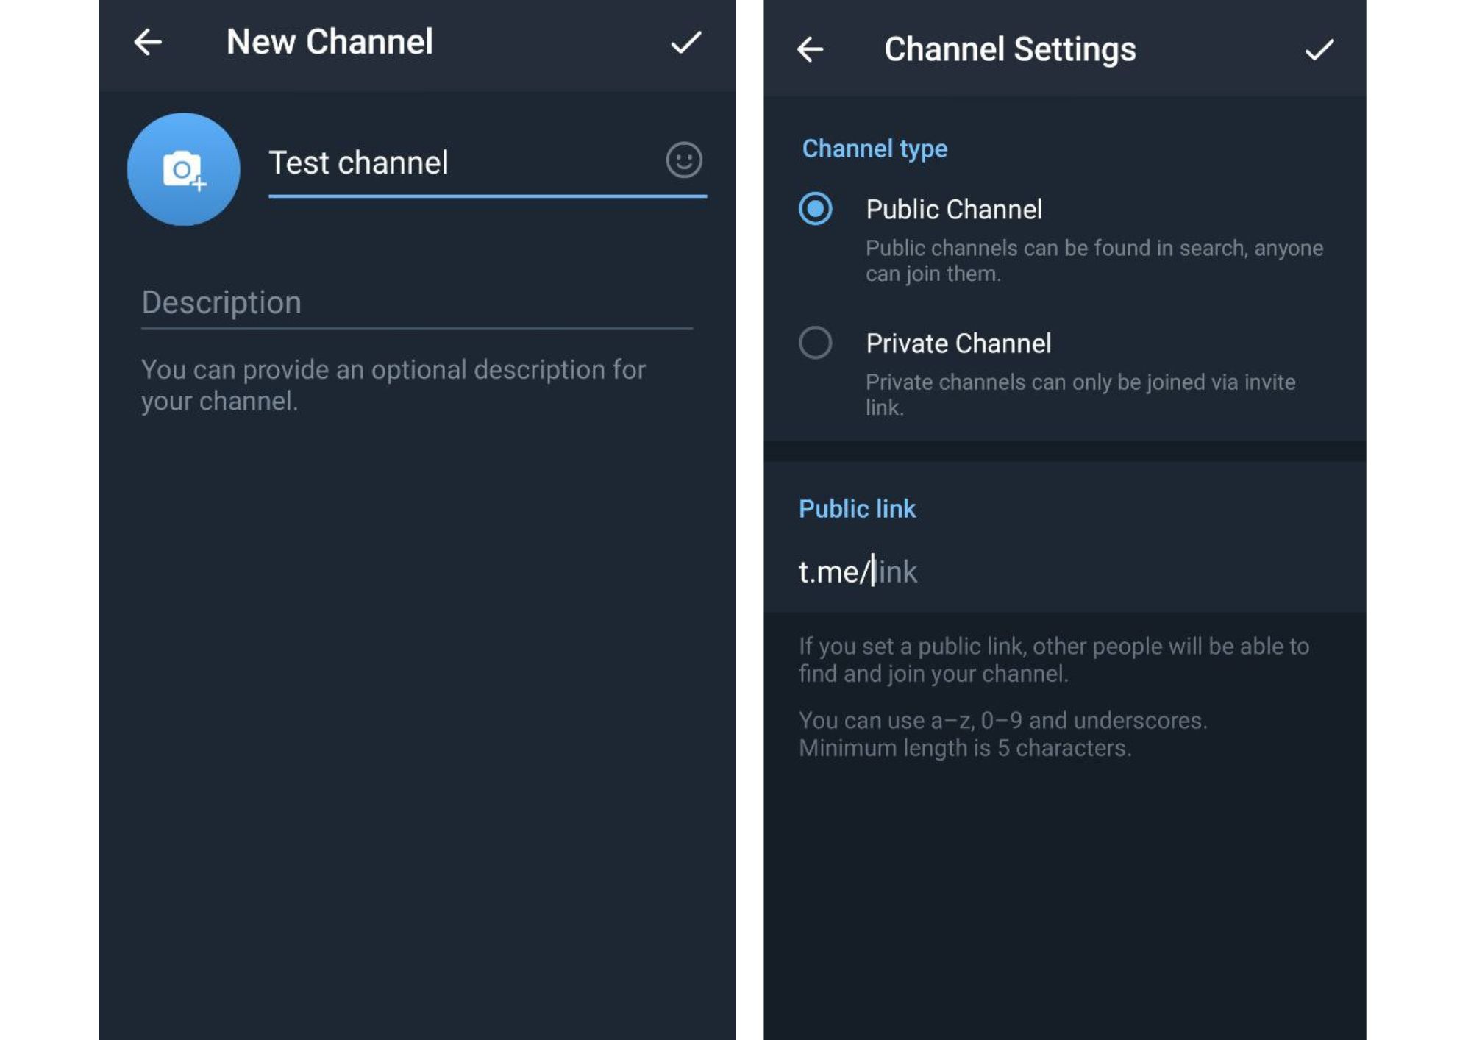This screenshot has width=1471, height=1040.
Task: Click the 'Test channel' name field
Action: 456,163
